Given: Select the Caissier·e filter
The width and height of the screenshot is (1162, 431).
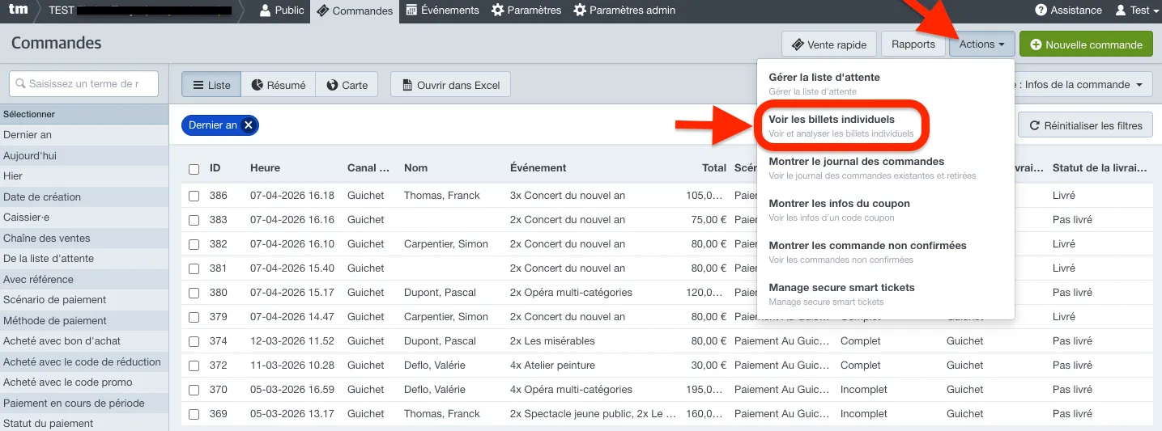Looking at the screenshot, I should point(84,218).
